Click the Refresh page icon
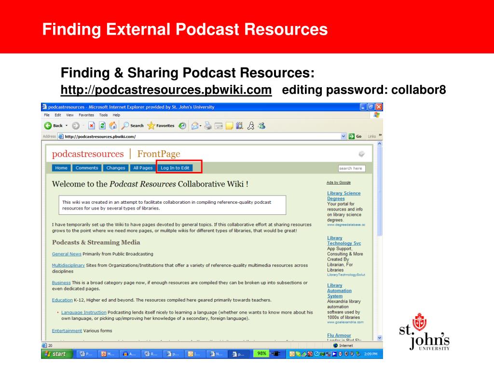494x370 pixels. (102, 126)
